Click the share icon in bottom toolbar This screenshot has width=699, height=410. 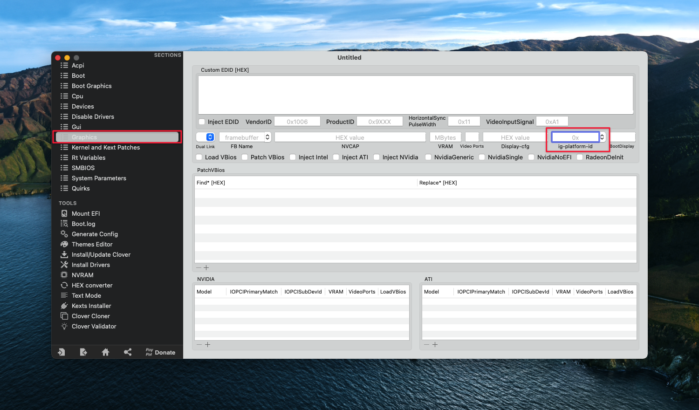(x=128, y=352)
